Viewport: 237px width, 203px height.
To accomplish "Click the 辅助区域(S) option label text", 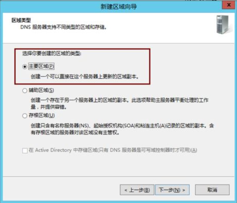I will coord(41,90).
